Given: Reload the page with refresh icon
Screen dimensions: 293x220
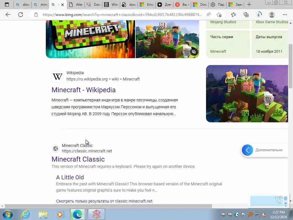Looking at the screenshot, I should tap(21, 15).
